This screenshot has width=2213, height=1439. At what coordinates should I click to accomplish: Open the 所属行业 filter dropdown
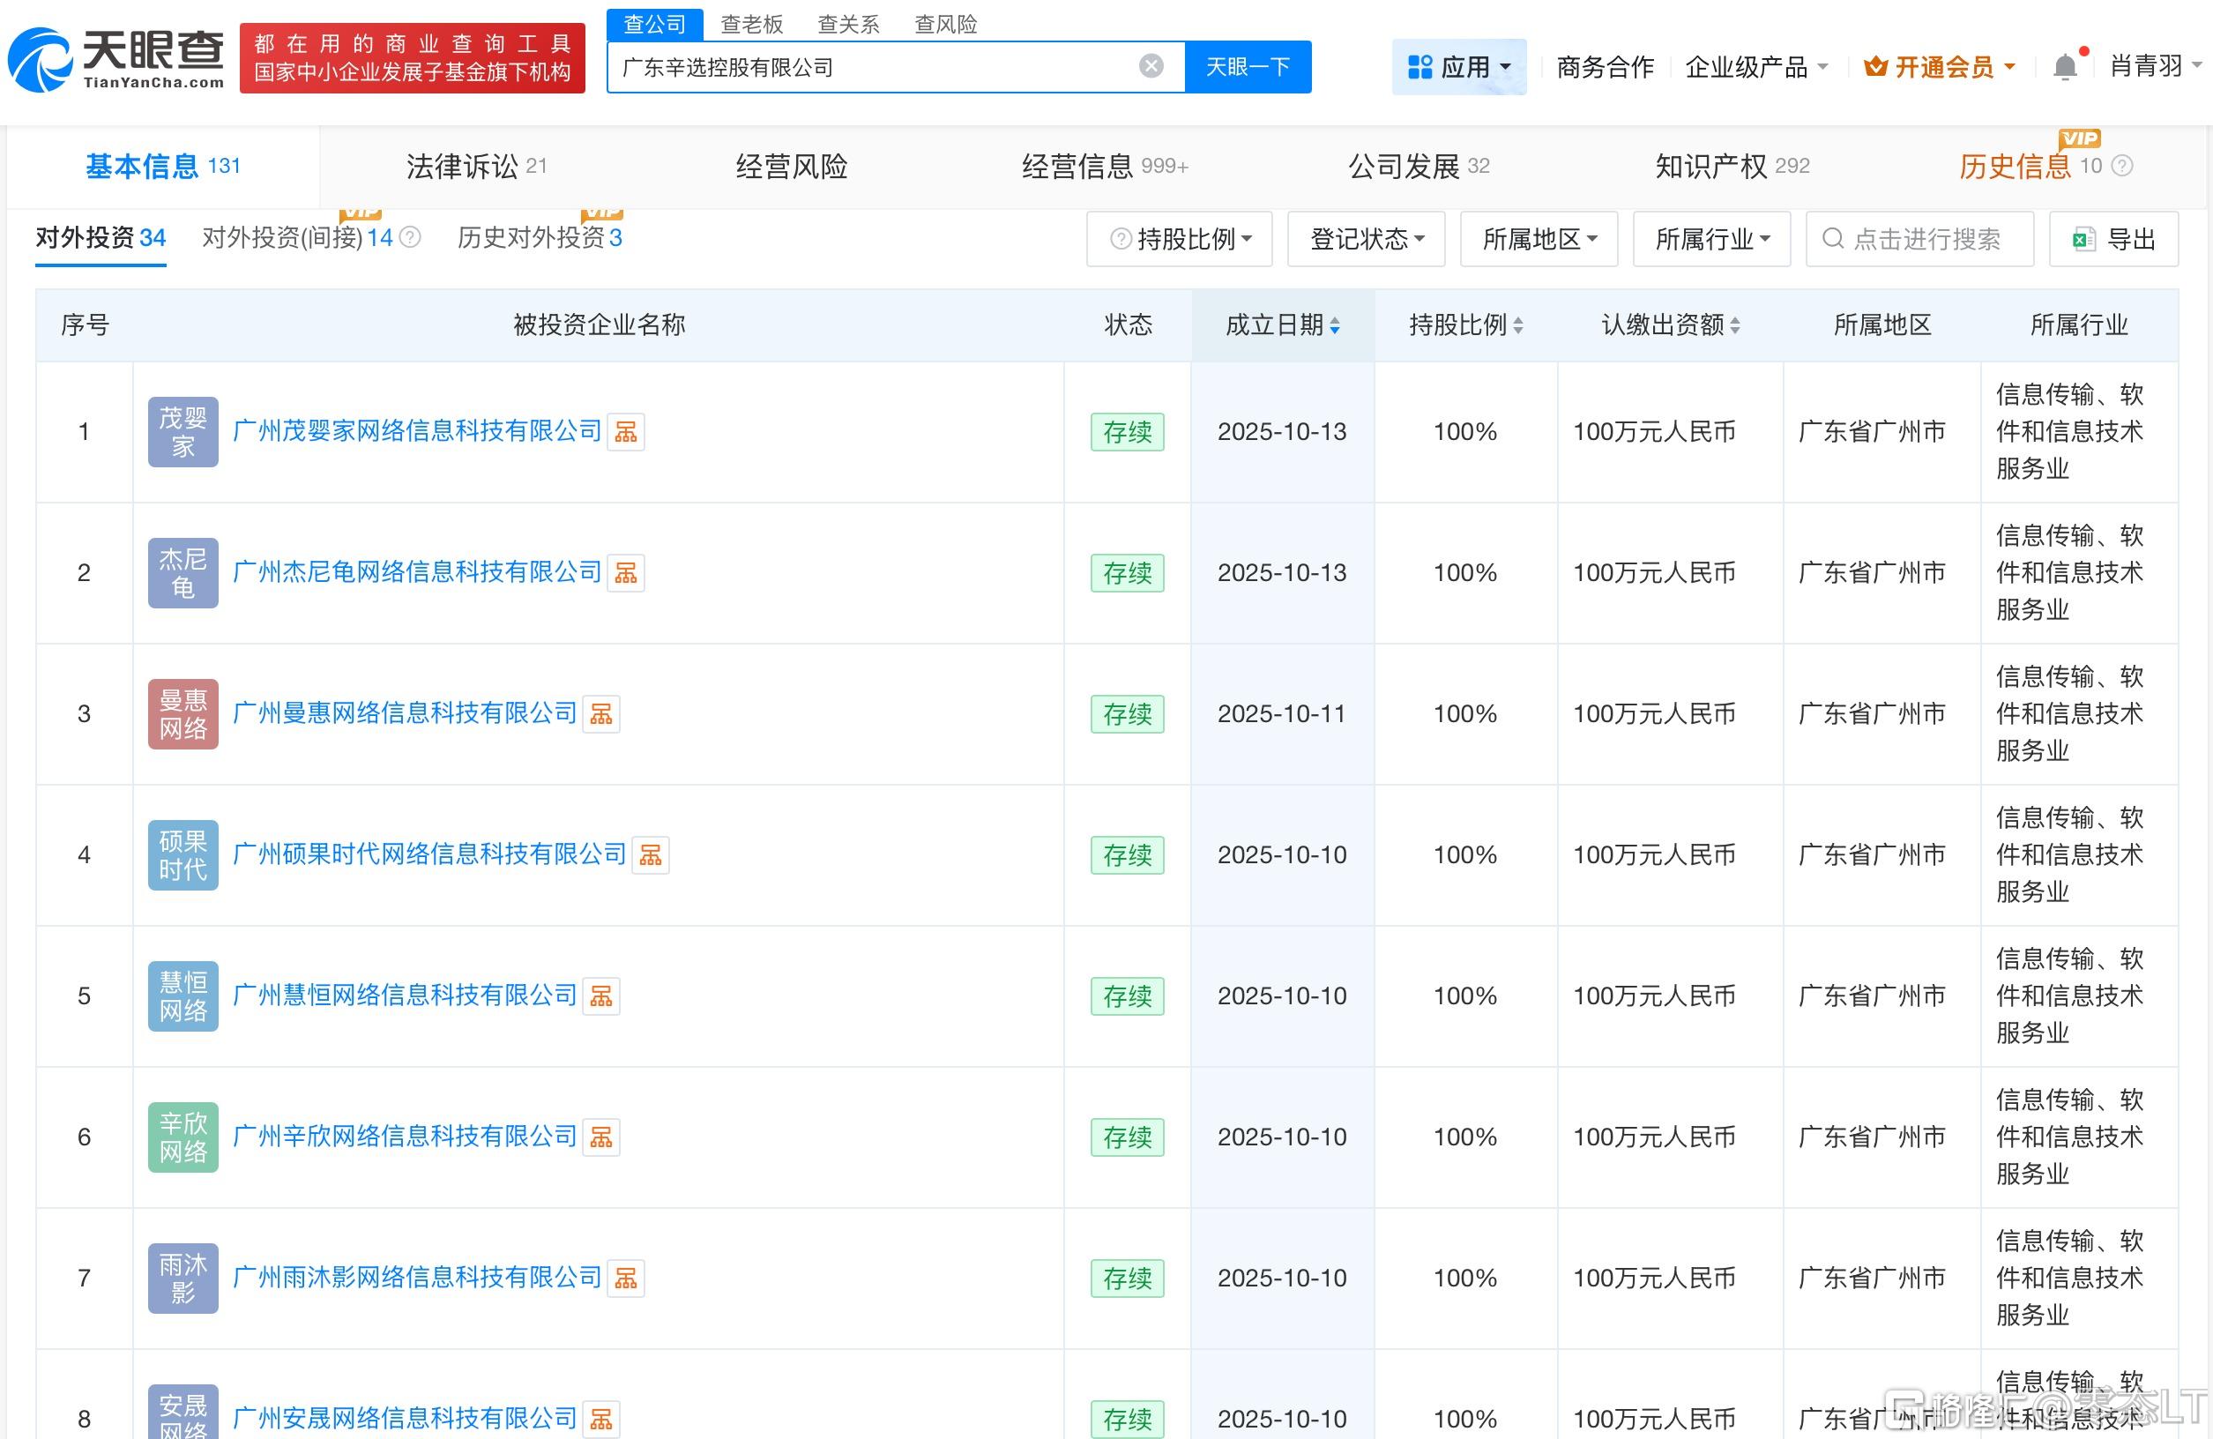tap(1711, 240)
